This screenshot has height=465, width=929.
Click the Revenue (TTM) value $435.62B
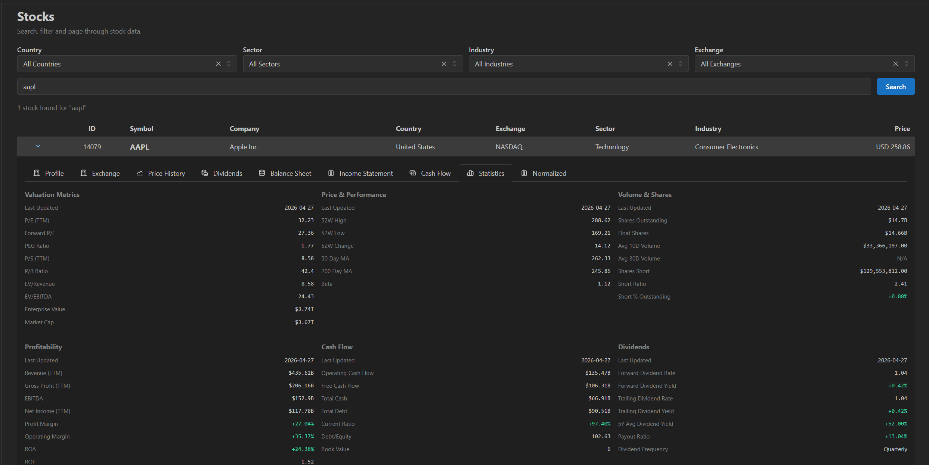tap(301, 373)
